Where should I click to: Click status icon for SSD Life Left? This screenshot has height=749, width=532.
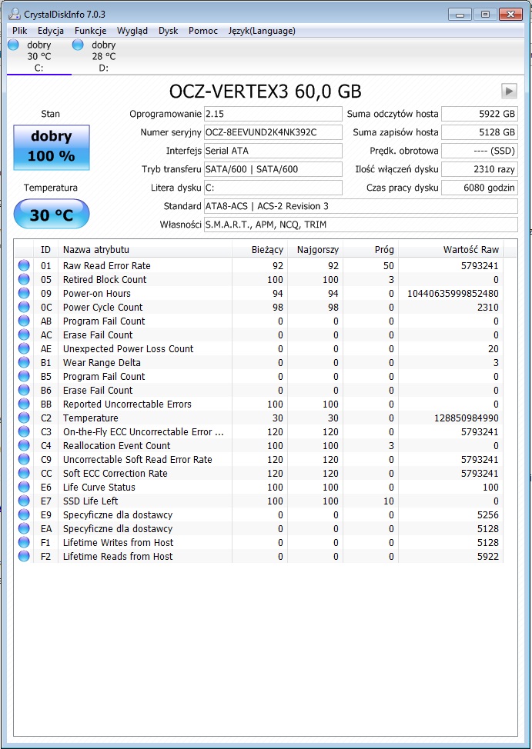click(x=24, y=501)
